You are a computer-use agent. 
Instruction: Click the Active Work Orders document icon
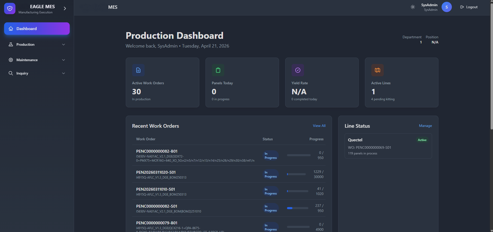[x=138, y=70]
